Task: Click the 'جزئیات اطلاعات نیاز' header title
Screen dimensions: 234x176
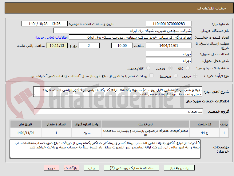Action: click(x=211, y=8)
